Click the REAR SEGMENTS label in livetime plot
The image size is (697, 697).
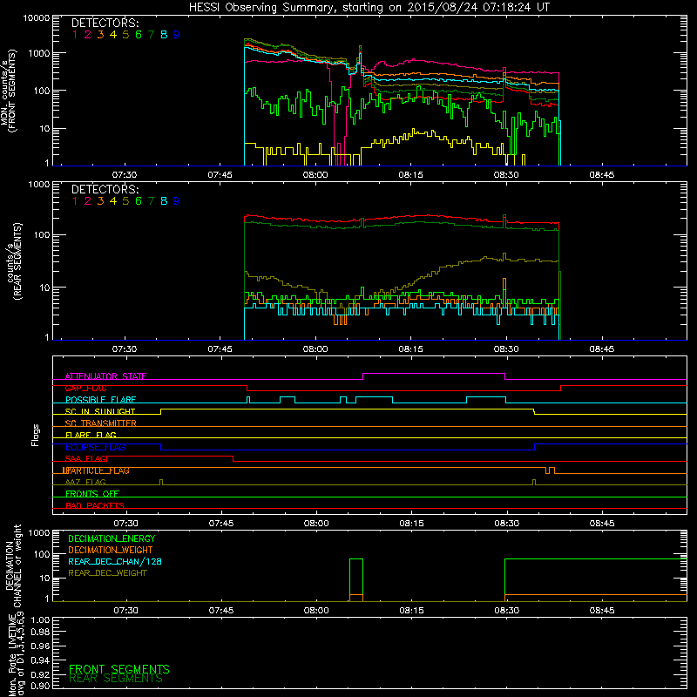pos(116,679)
